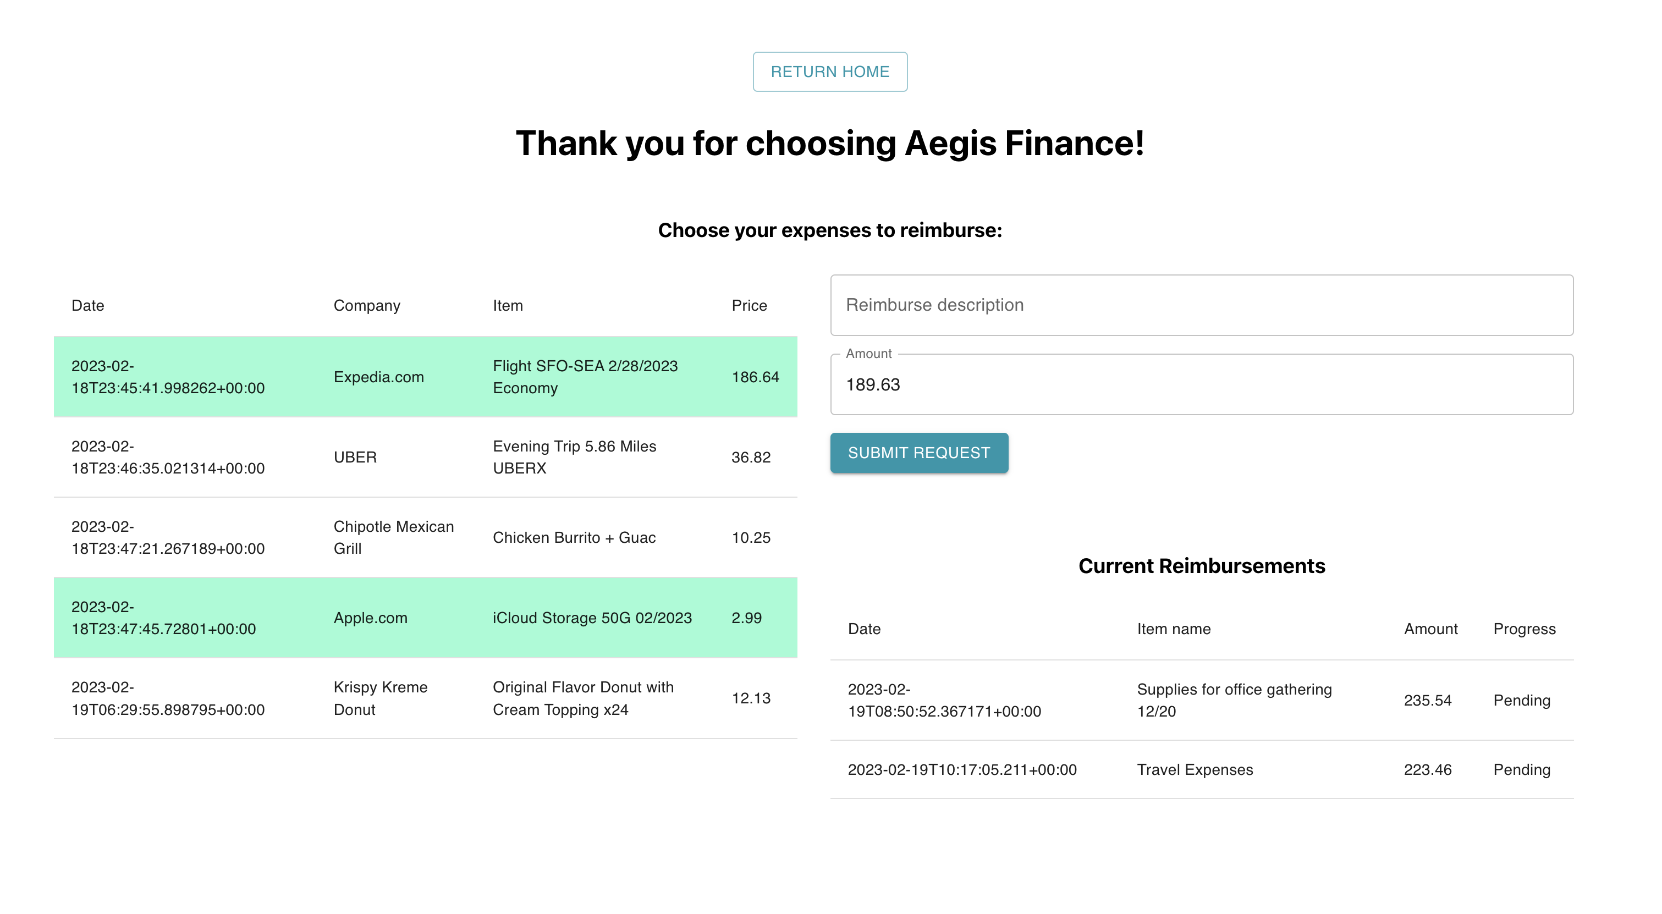
Task: Select the Chipotle Chicken Burrito expense row
Action: click(x=425, y=537)
